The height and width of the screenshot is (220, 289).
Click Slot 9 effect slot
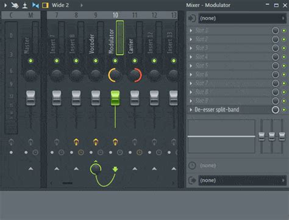tap(229, 101)
